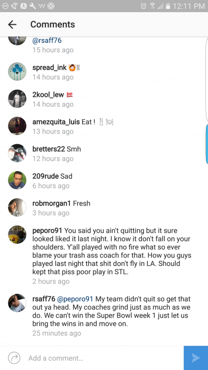Open robmorgan1's profile picture
This screenshot has width=208, height=370.
coord(17,207)
